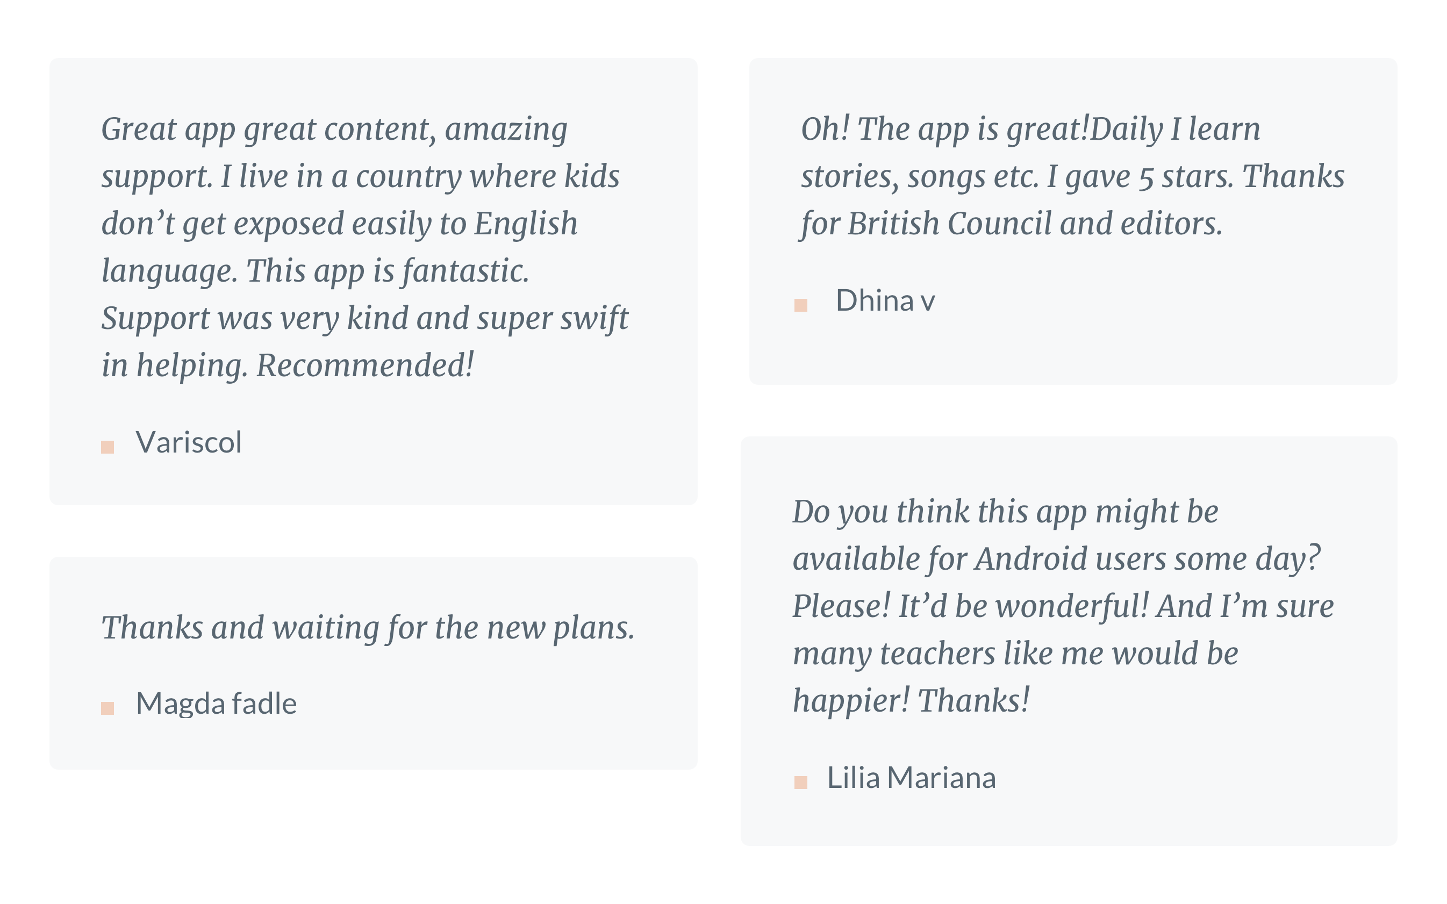Select the 'Great app great content' review text
Image resolution: width=1447 pixels, height=904 pixels.
[365, 247]
